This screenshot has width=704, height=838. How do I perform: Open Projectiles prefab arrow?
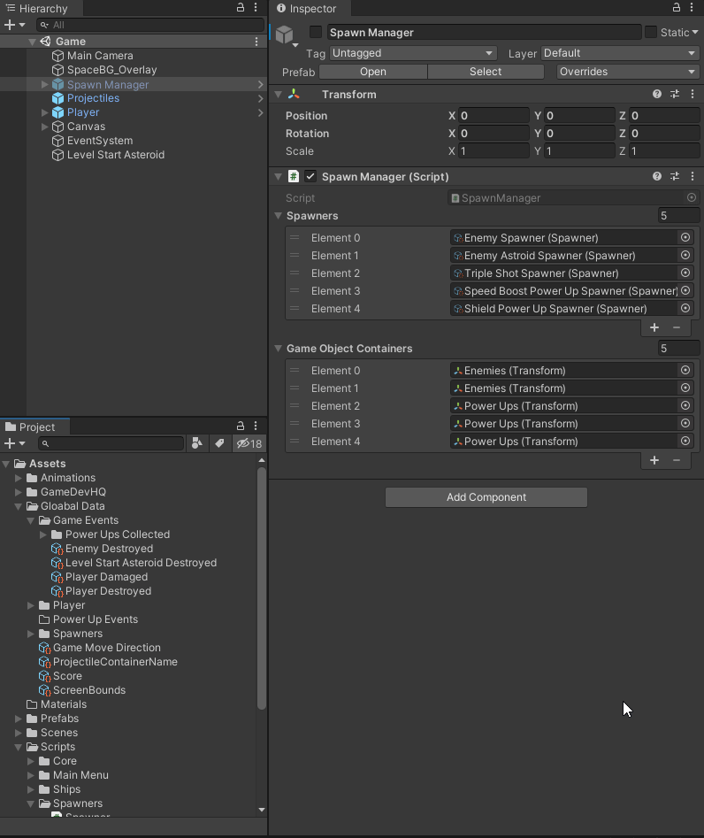(260, 98)
